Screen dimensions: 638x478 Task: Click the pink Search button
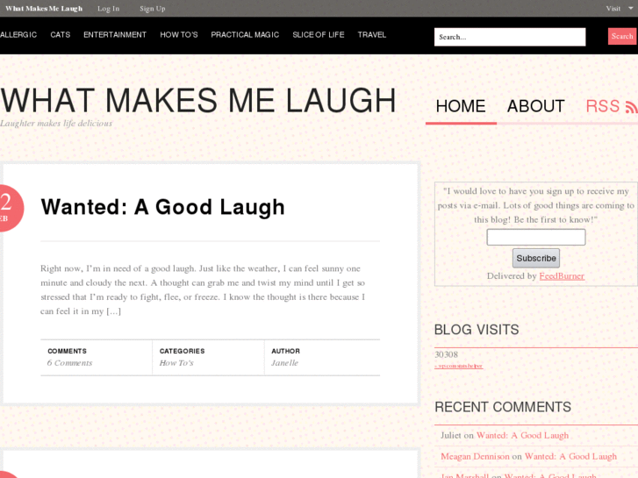pos(622,36)
